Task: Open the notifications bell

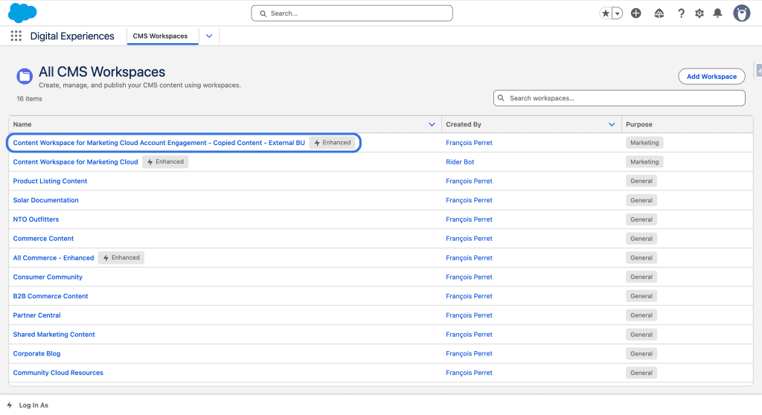Action: click(x=717, y=13)
